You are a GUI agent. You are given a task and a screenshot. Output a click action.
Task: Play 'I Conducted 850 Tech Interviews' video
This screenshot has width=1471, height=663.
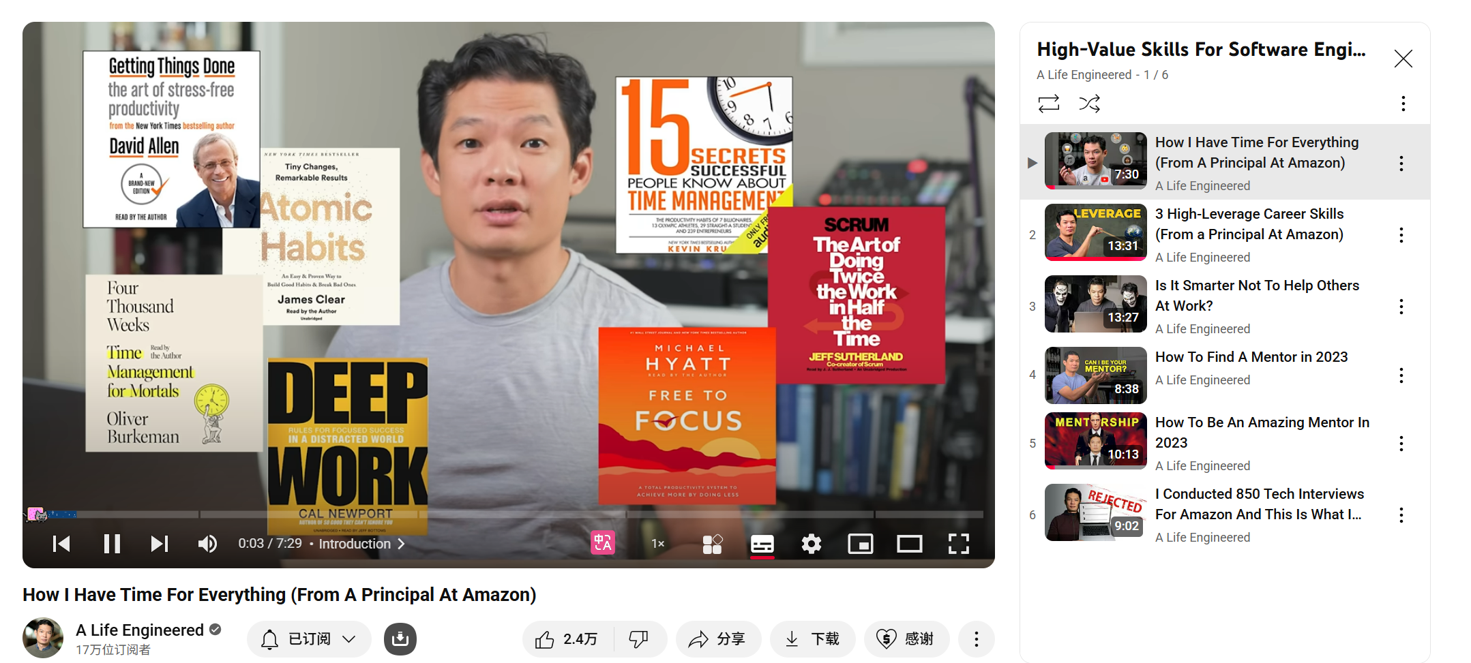(x=1096, y=512)
